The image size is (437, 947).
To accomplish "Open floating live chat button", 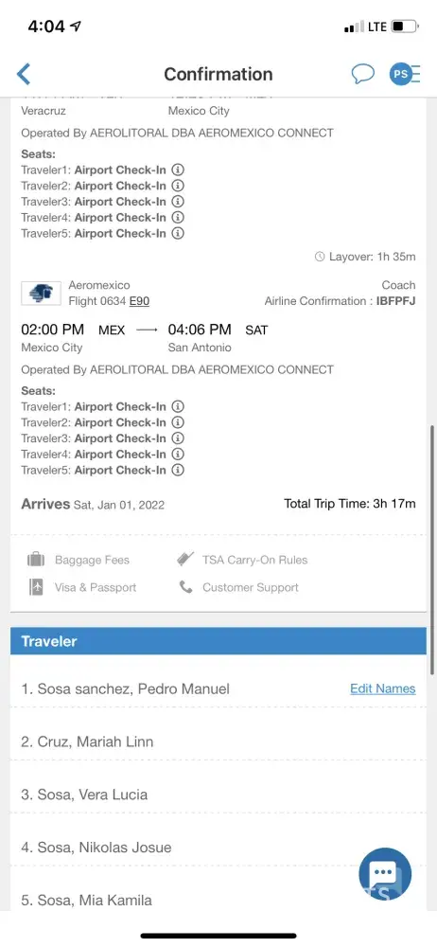I will pyautogui.click(x=384, y=874).
